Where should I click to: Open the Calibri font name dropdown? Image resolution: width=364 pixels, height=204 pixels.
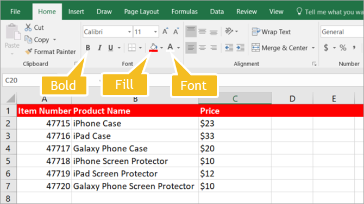(x=129, y=32)
